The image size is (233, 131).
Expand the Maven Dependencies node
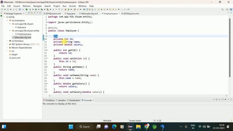pyautogui.click(x=7, y=48)
